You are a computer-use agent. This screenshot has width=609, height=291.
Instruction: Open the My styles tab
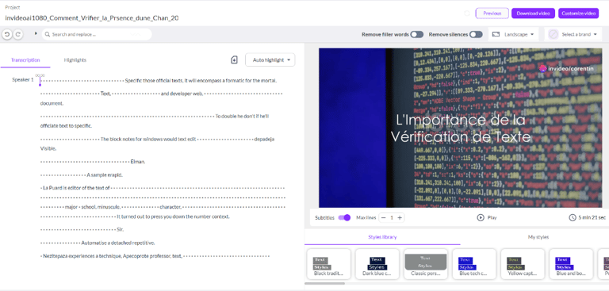tap(538, 236)
